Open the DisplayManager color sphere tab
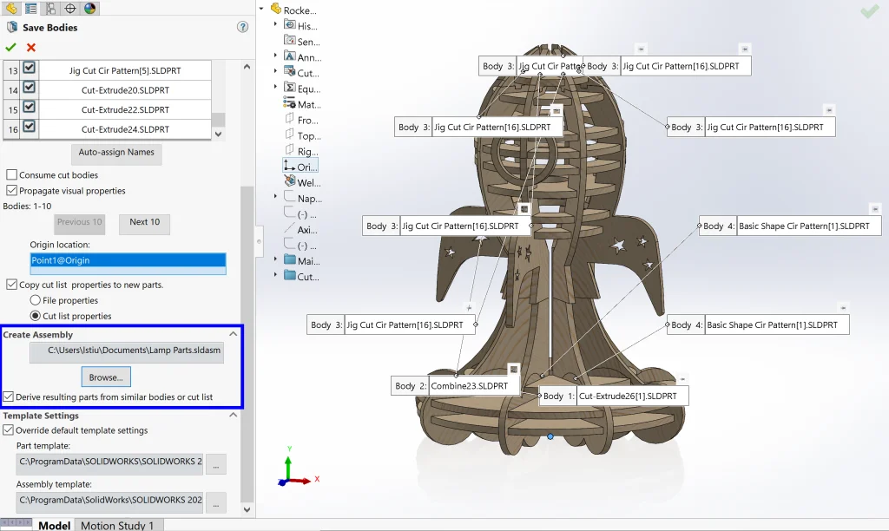This screenshot has height=531, width=889. [x=90, y=9]
